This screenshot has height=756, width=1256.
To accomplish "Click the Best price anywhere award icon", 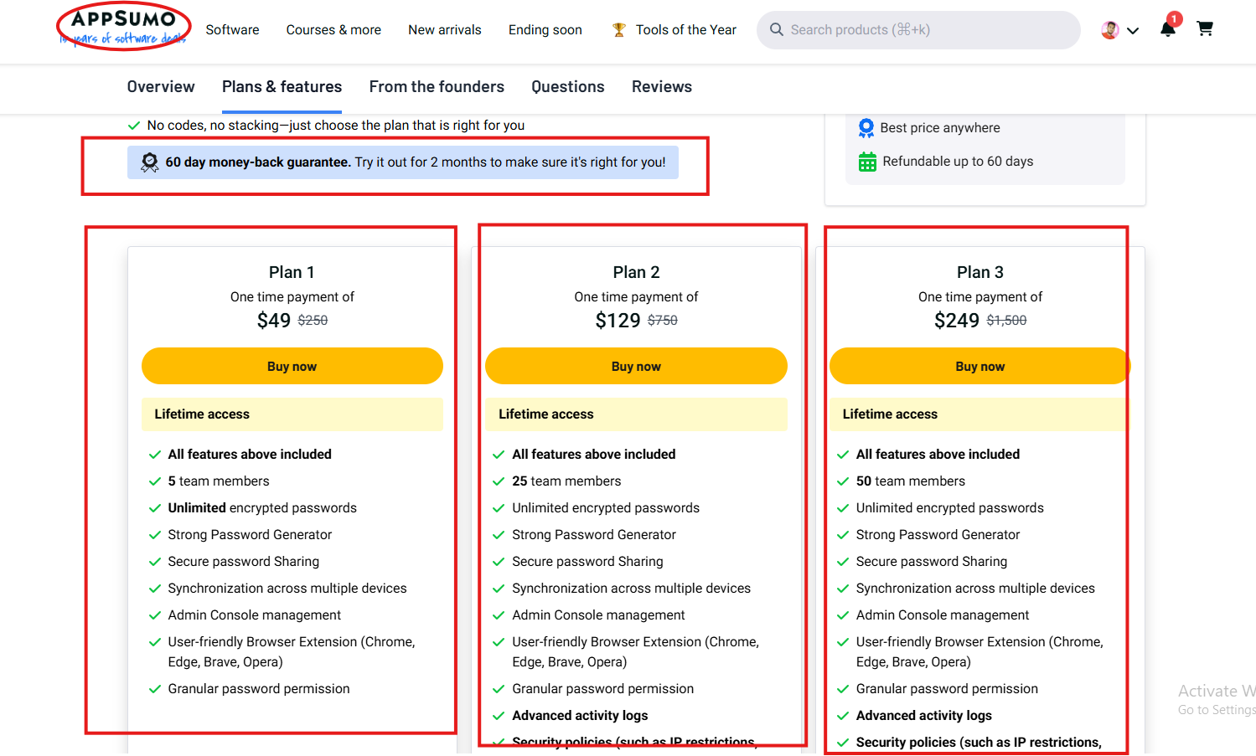I will pyautogui.click(x=866, y=127).
